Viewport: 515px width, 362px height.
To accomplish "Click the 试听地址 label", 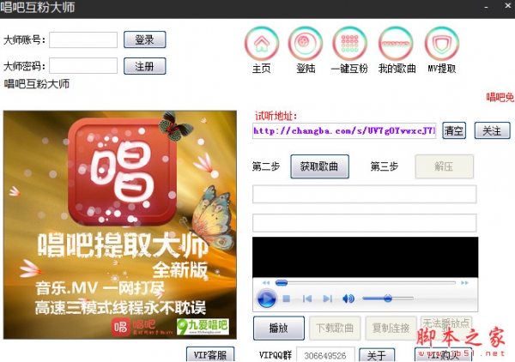I will 276,116.
